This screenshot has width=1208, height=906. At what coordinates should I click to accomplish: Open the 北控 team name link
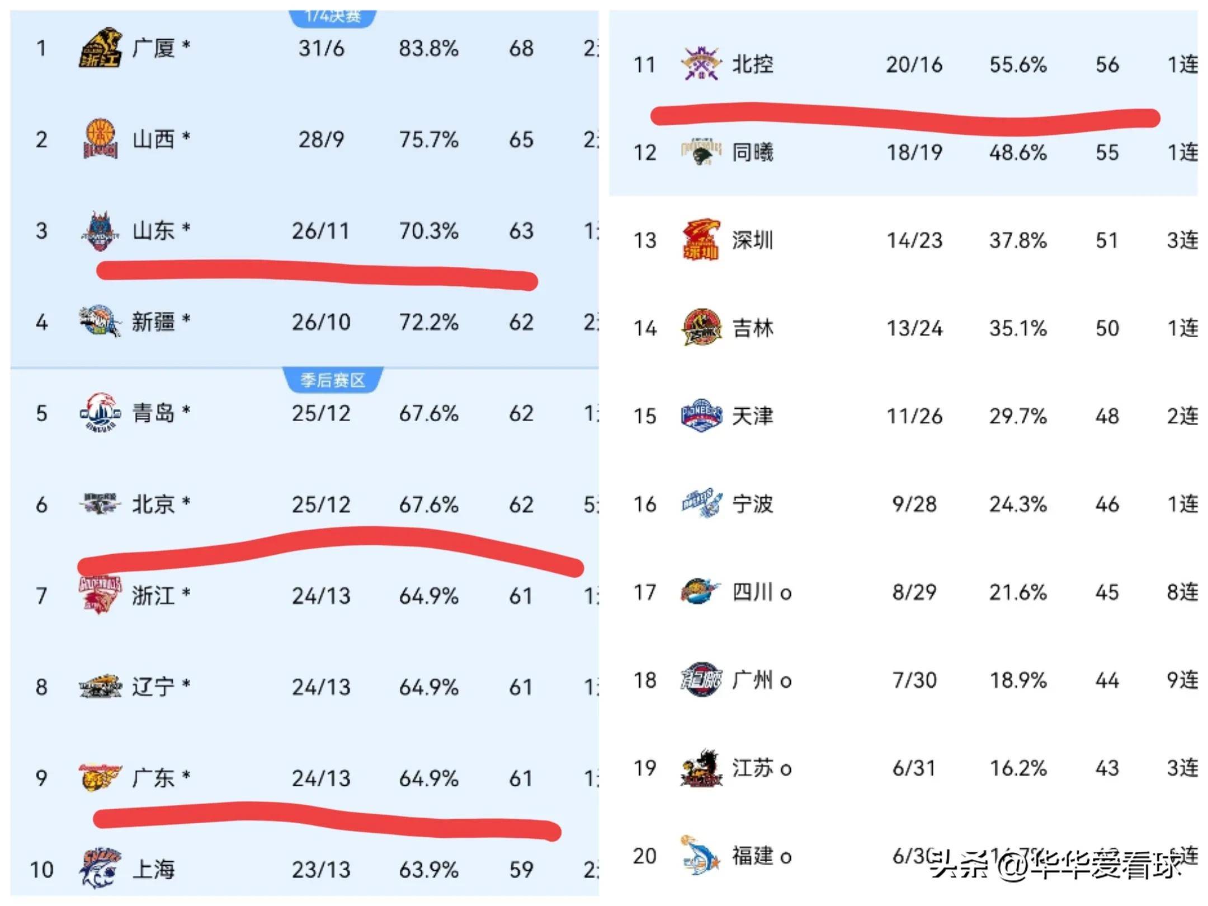753,64
